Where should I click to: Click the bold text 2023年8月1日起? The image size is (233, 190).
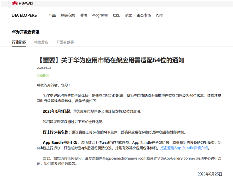[x=56, y=111]
